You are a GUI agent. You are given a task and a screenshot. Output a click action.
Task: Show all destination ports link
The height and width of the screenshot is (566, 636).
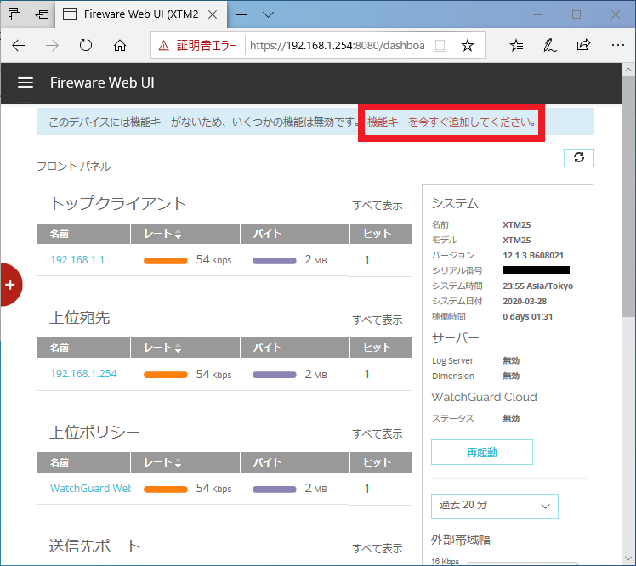(x=378, y=548)
